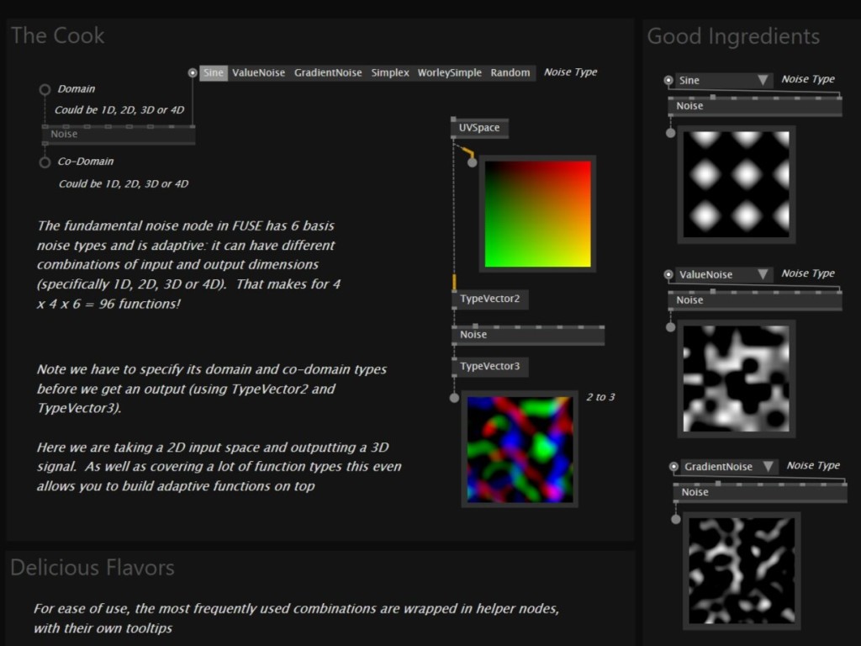Select the UVSpace node
Image resolution: width=861 pixels, height=646 pixels.
(x=479, y=128)
